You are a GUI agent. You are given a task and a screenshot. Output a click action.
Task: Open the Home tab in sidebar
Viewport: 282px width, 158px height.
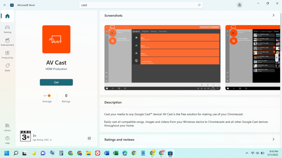coord(7,16)
